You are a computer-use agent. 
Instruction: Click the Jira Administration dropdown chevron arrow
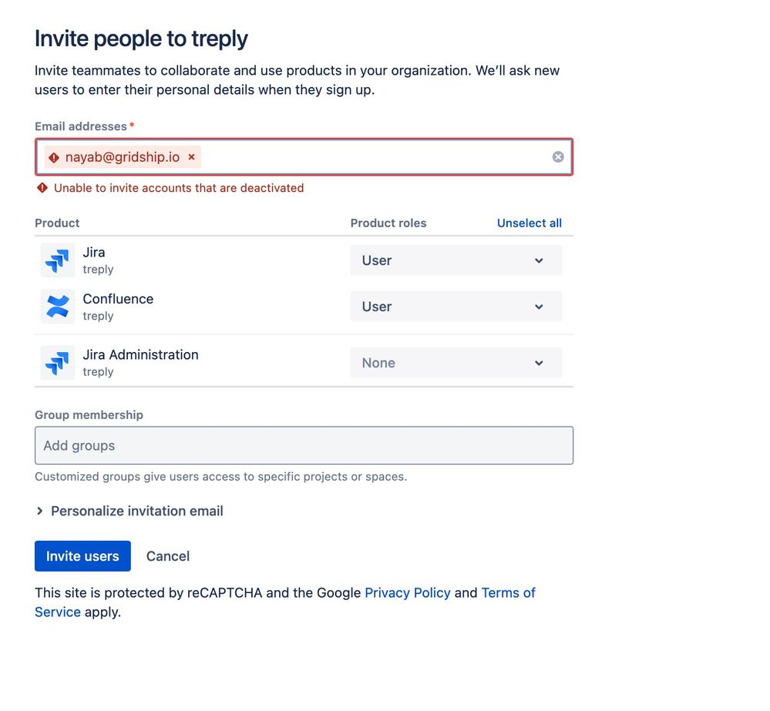point(539,363)
